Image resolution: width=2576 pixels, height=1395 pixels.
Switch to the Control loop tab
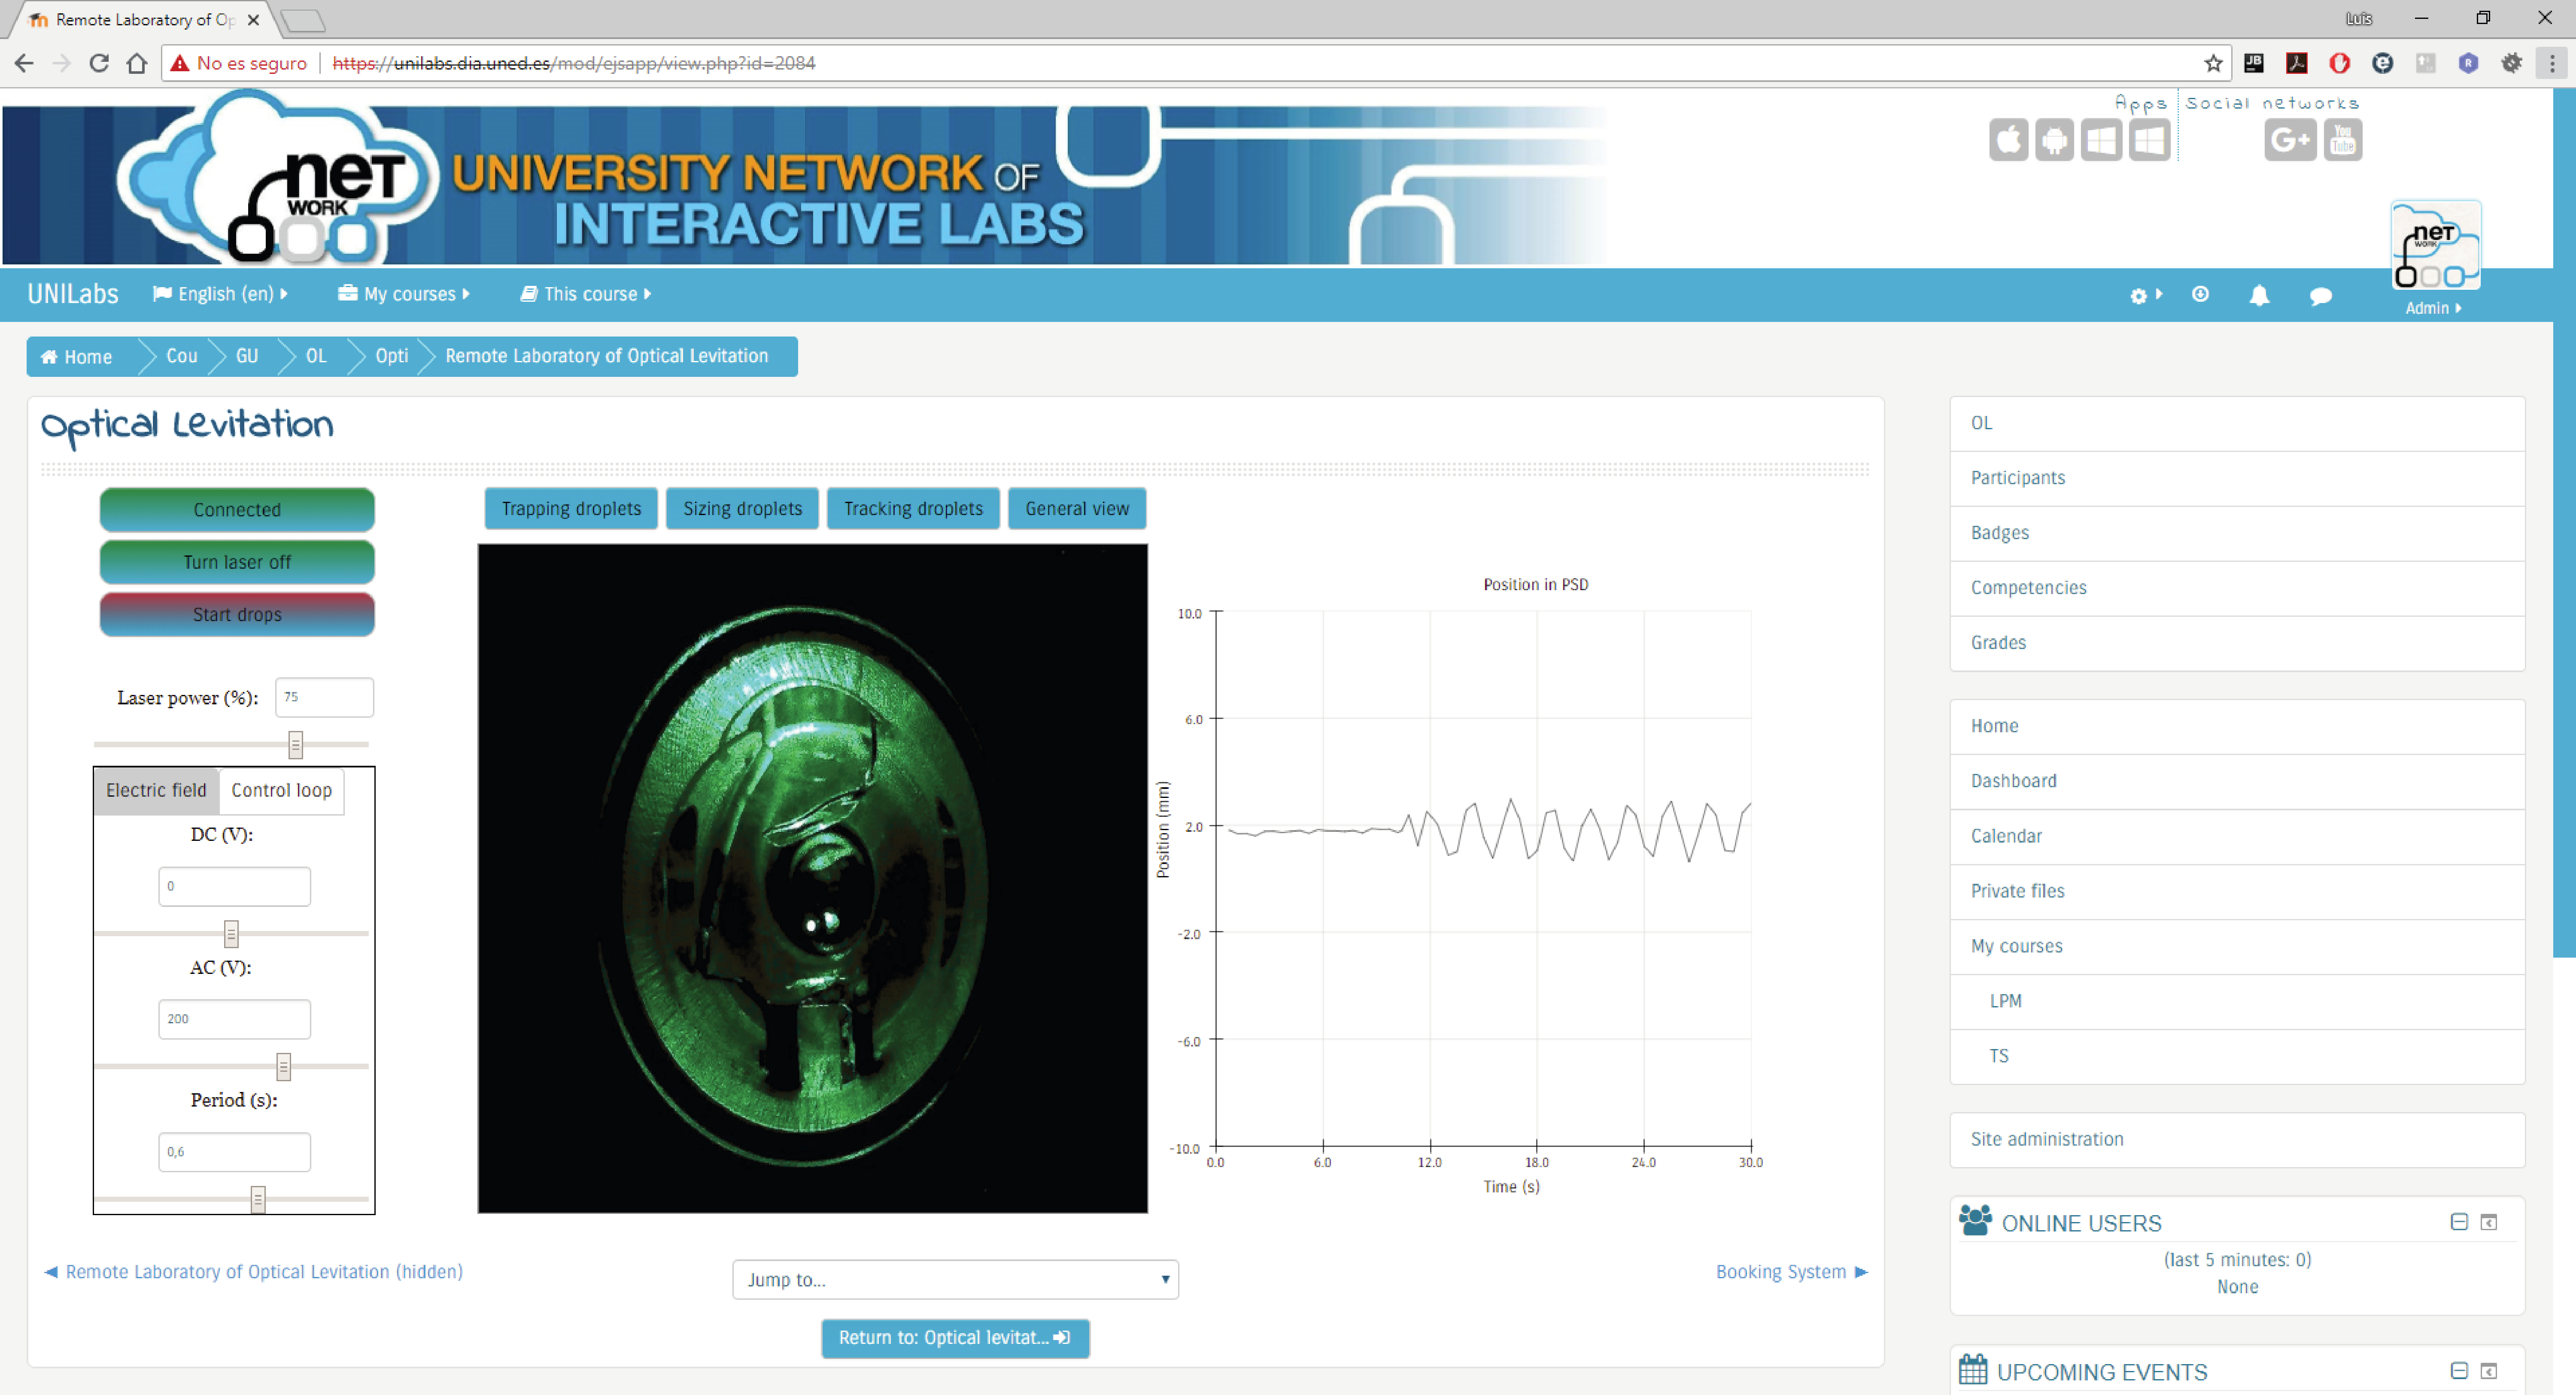click(281, 790)
